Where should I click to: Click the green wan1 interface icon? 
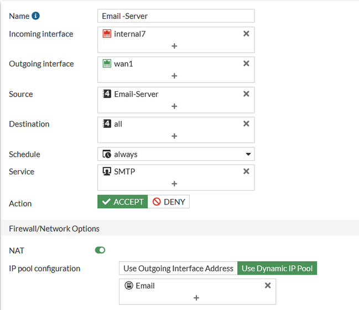[107, 64]
